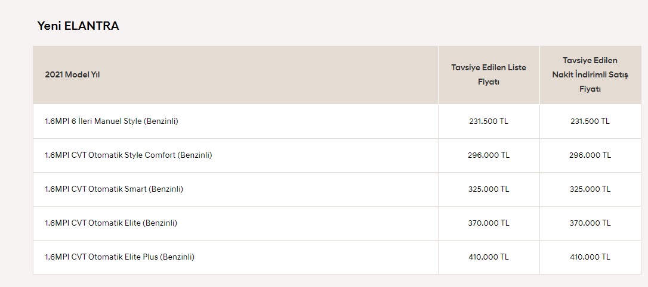Select 1.6MPI CVT Otomatik Elite Plus row
This screenshot has width=648, height=287.
coord(337,257)
